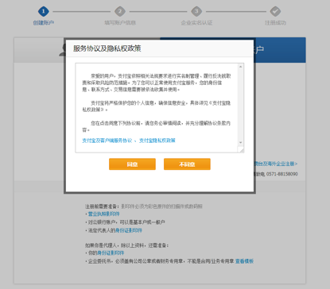Click the step 3 企业实名认证 icon
Viewport: 330px width, 289px height.
coord(196,11)
